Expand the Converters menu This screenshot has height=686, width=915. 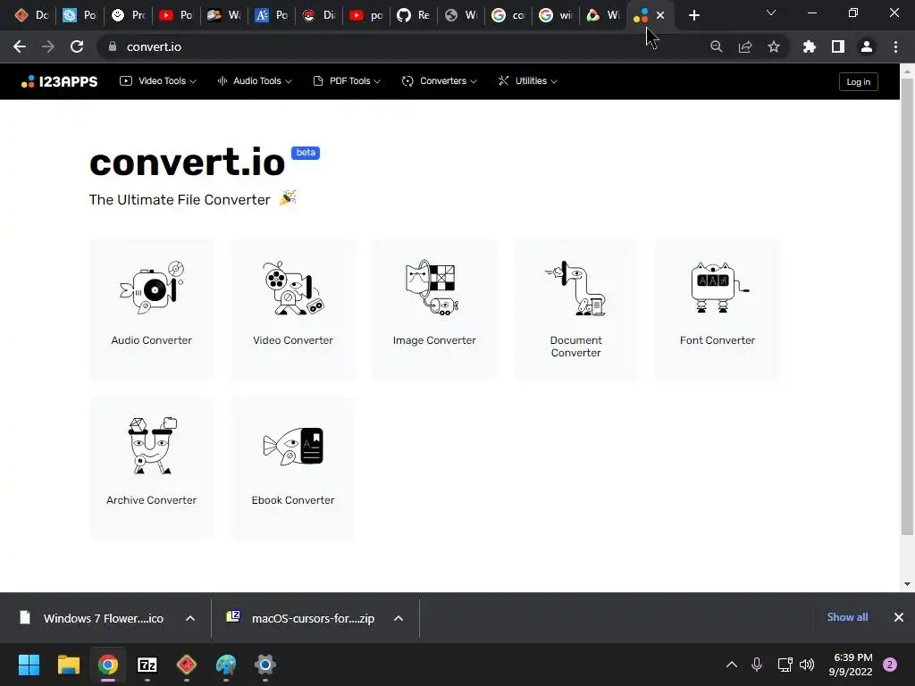(440, 81)
